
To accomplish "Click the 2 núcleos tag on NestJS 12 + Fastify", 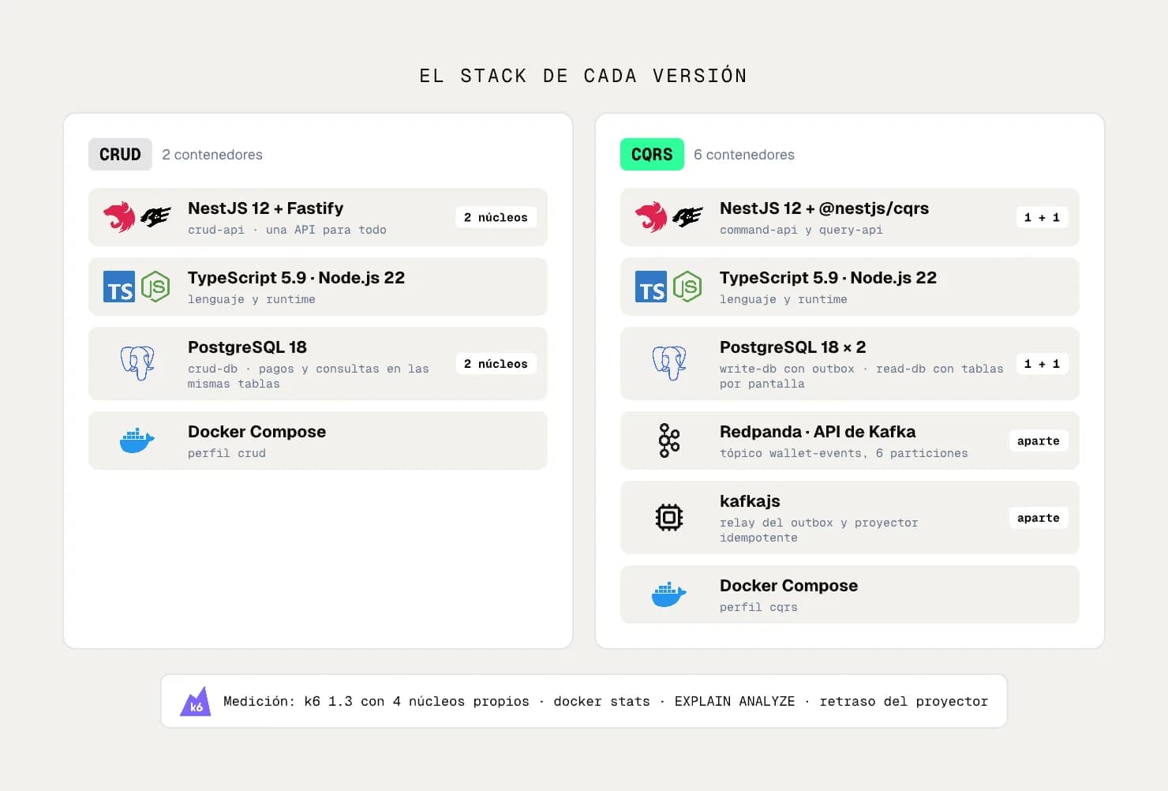I will point(496,217).
